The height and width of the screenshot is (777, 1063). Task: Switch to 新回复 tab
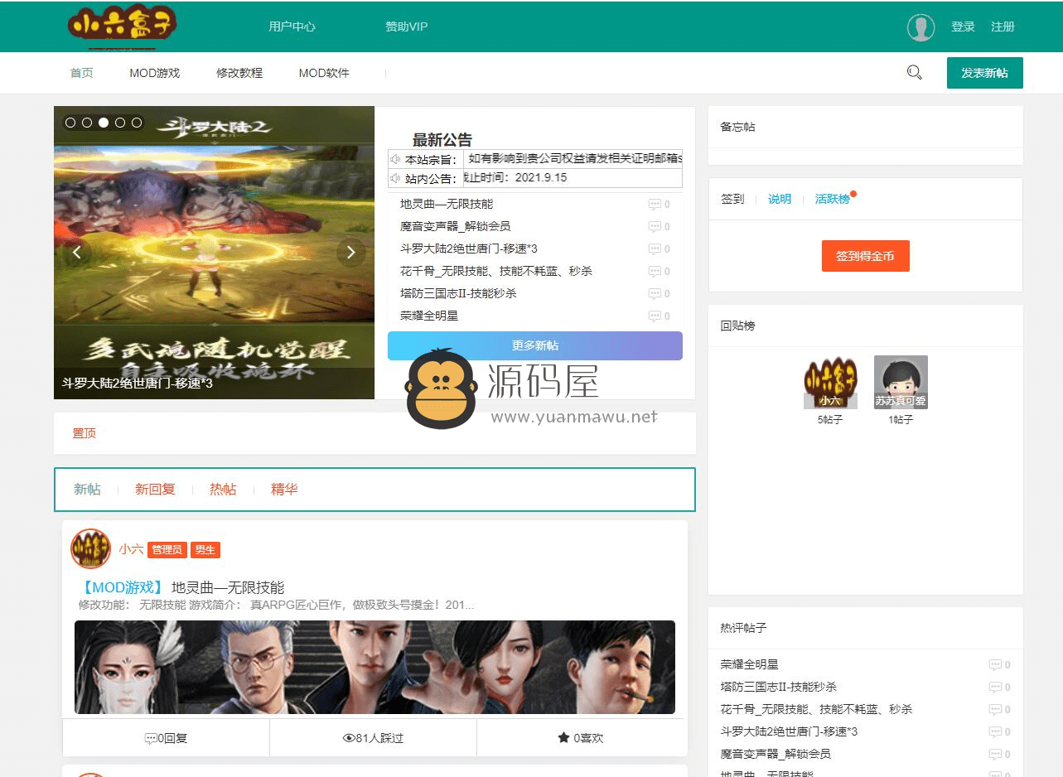pyautogui.click(x=155, y=490)
